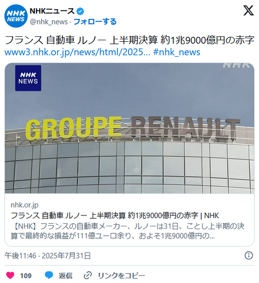Click the NHK NEWS badge on image
259x283 pixels.
tap(28, 78)
